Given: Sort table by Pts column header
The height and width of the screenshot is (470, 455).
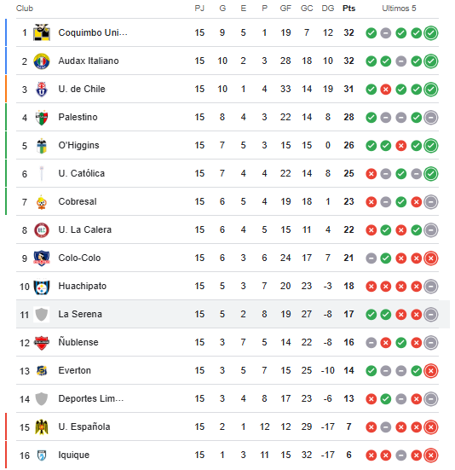Looking at the screenshot, I should tap(348, 9).
